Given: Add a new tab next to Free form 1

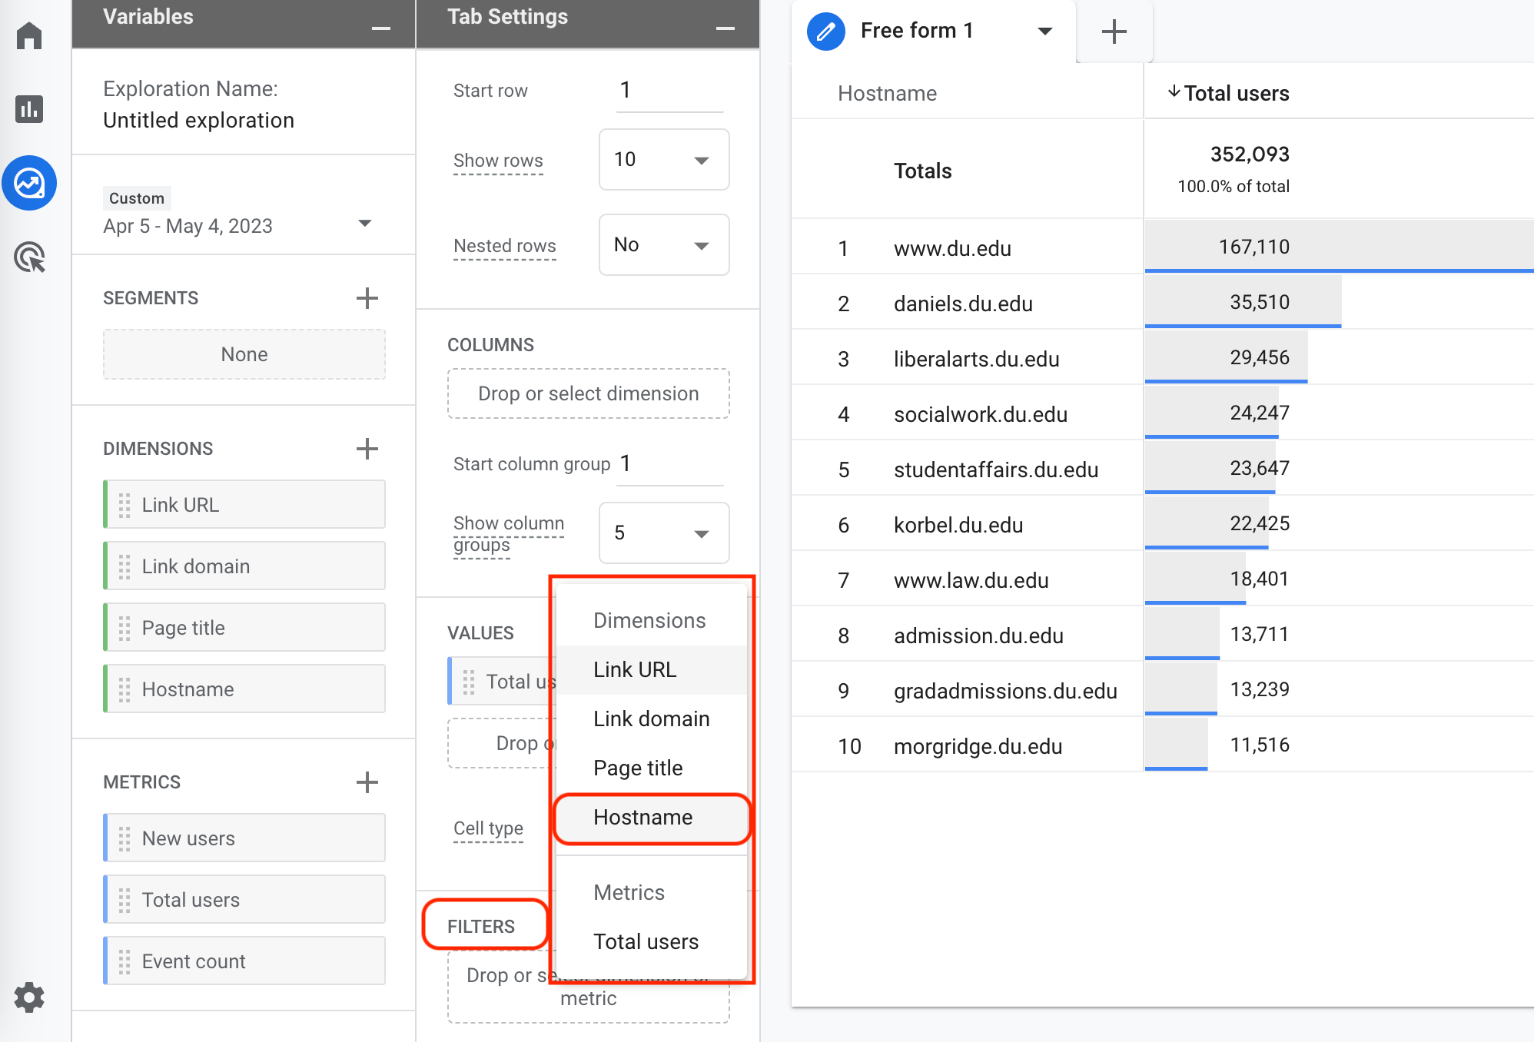Looking at the screenshot, I should [1114, 32].
